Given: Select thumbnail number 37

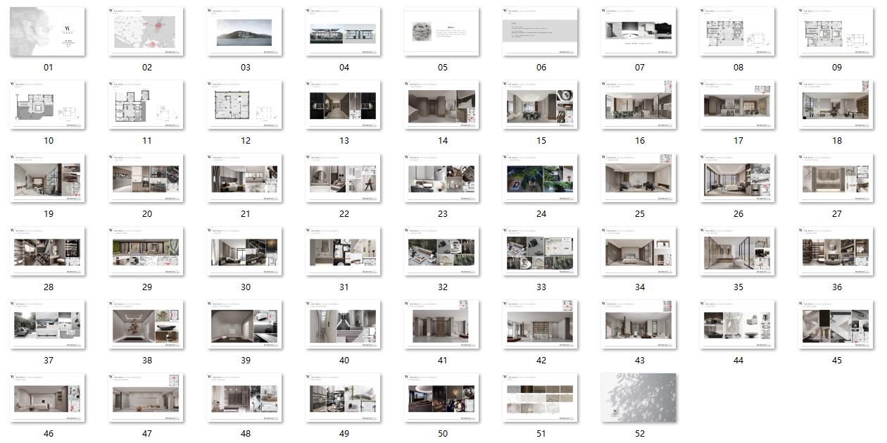Looking at the screenshot, I should [48, 325].
